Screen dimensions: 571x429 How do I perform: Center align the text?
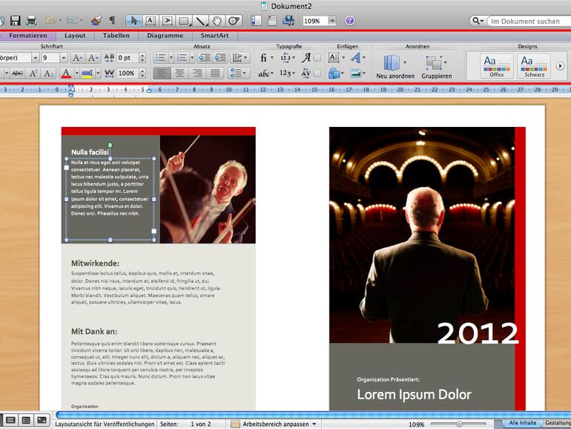[x=179, y=73]
